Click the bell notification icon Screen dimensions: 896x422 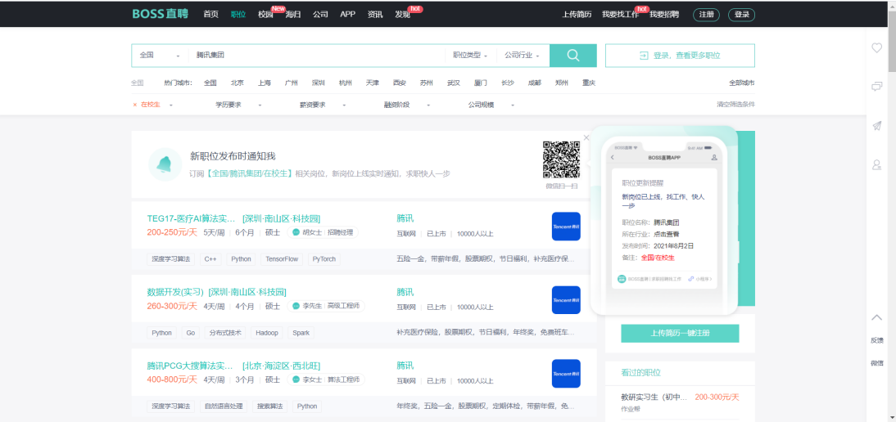click(165, 164)
